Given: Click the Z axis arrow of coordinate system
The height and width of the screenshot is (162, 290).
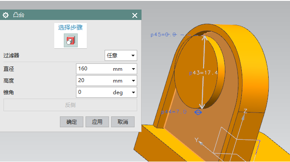Looking at the screenshot, I should tap(243, 117).
